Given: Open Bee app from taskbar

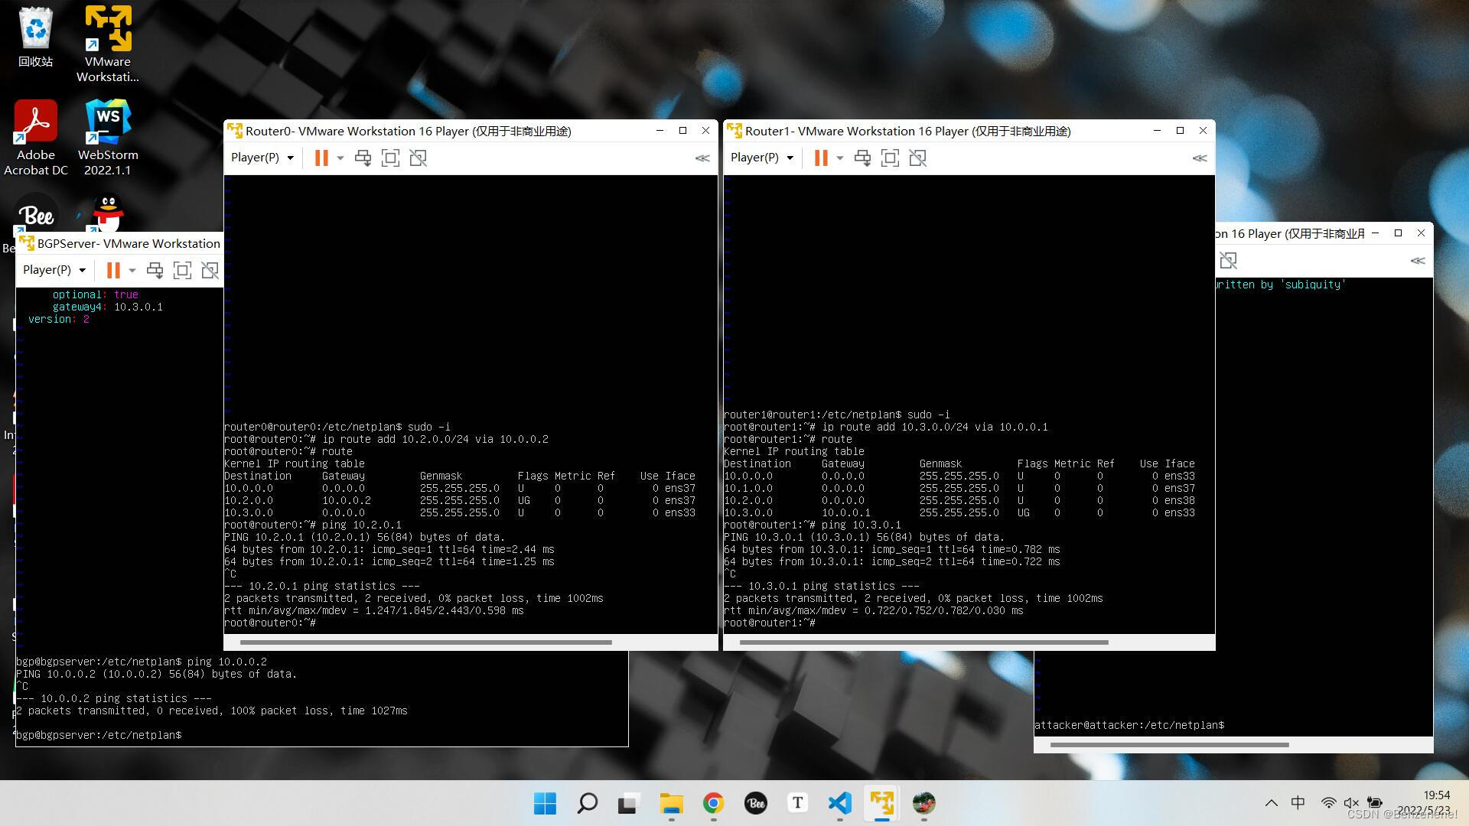Looking at the screenshot, I should [756, 803].
